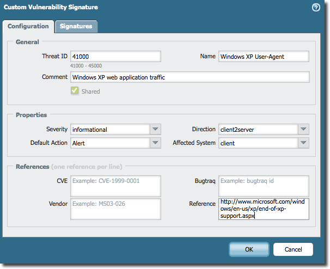
Task: Click the Reference URL text box
Action: click(x=264, y=209)
